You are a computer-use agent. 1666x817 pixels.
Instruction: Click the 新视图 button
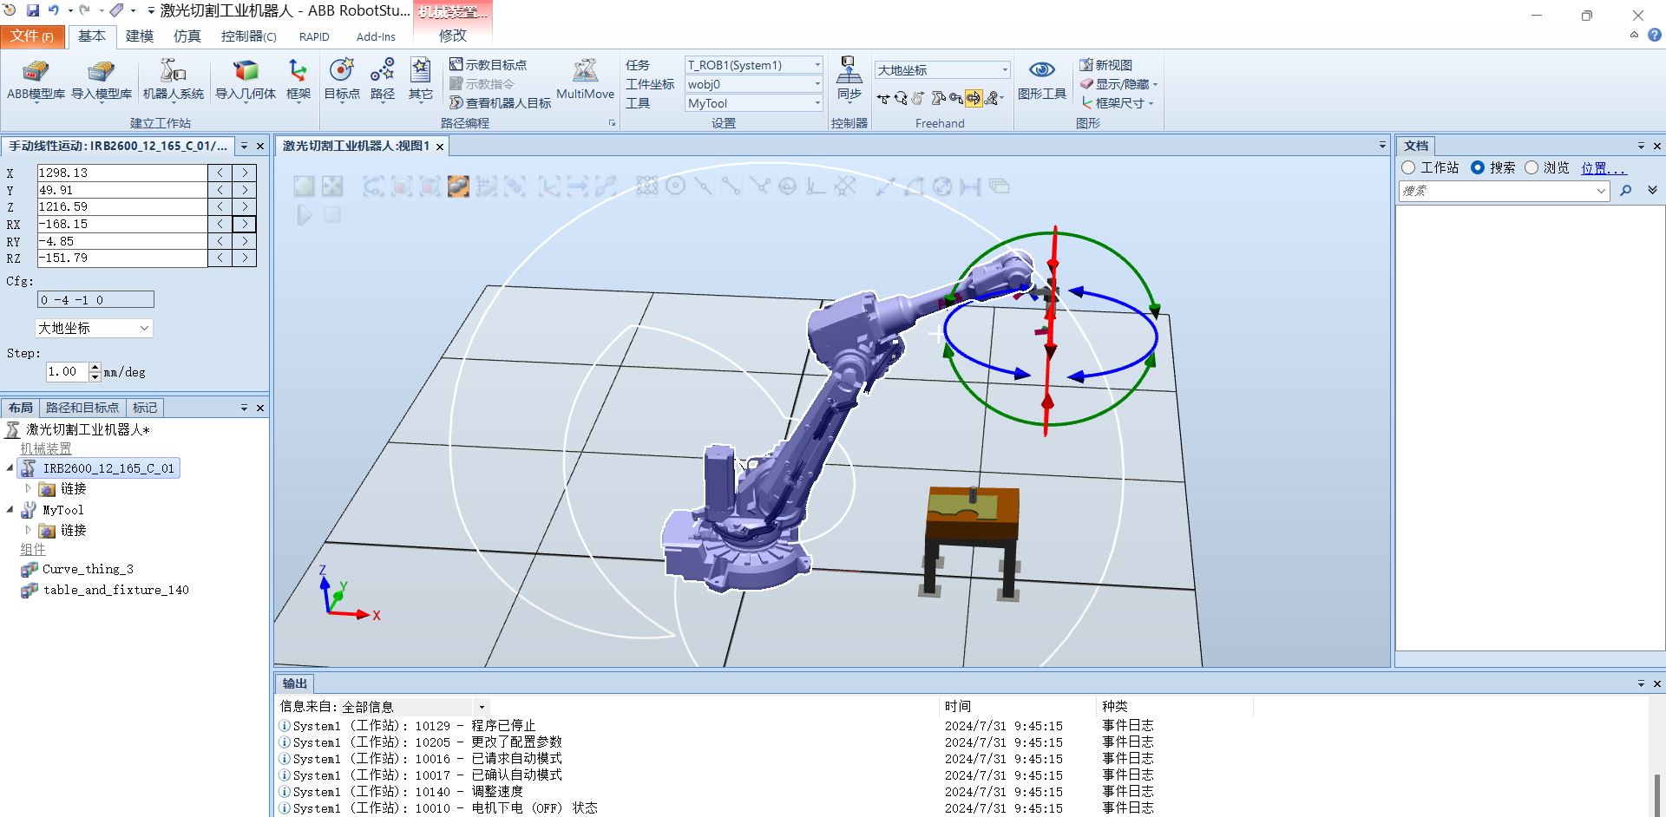pos(1106,65)
